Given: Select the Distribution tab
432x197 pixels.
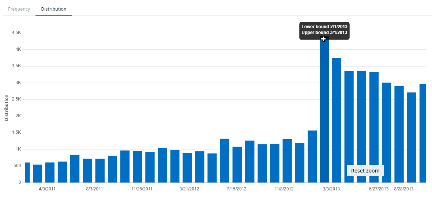Looking at the screenshot, I should coord(53,9).
